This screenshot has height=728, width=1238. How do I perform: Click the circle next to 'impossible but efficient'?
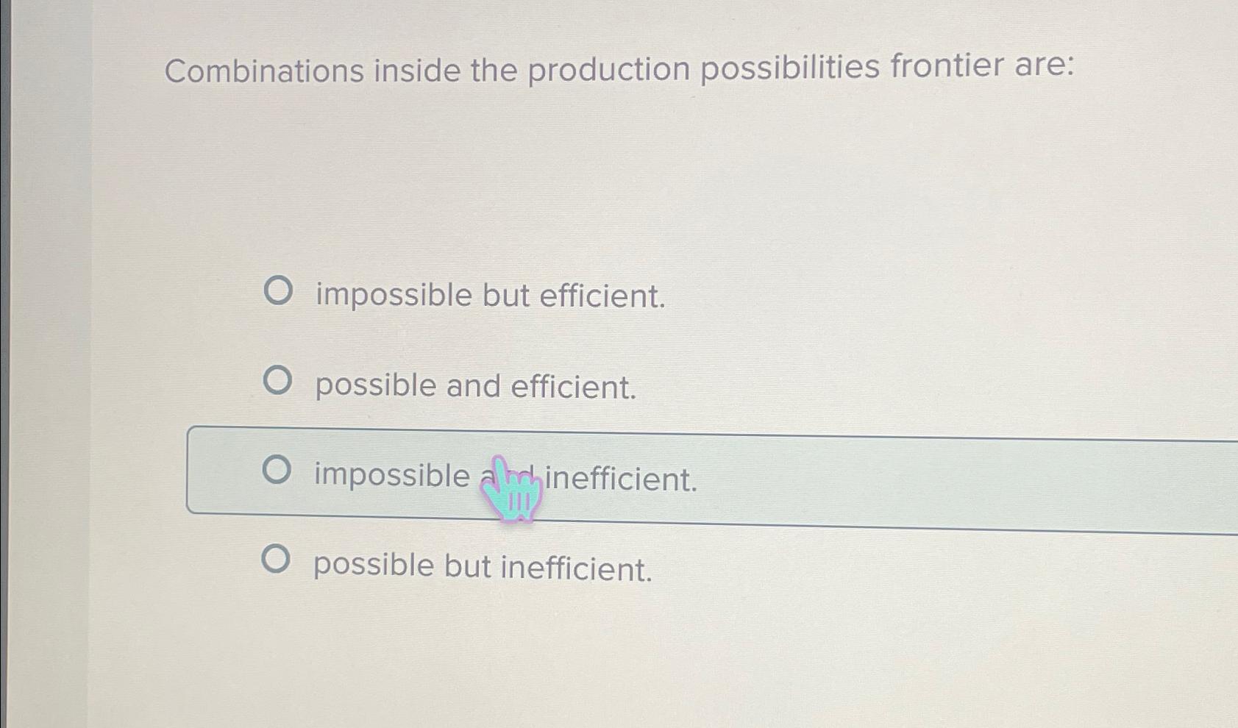278,293
